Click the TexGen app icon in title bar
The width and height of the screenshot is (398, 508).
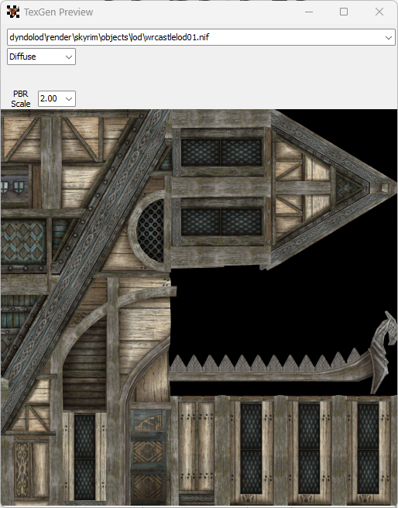[13, 12]
